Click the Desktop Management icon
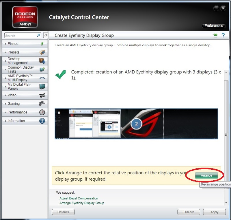 (x=42, y=61)
